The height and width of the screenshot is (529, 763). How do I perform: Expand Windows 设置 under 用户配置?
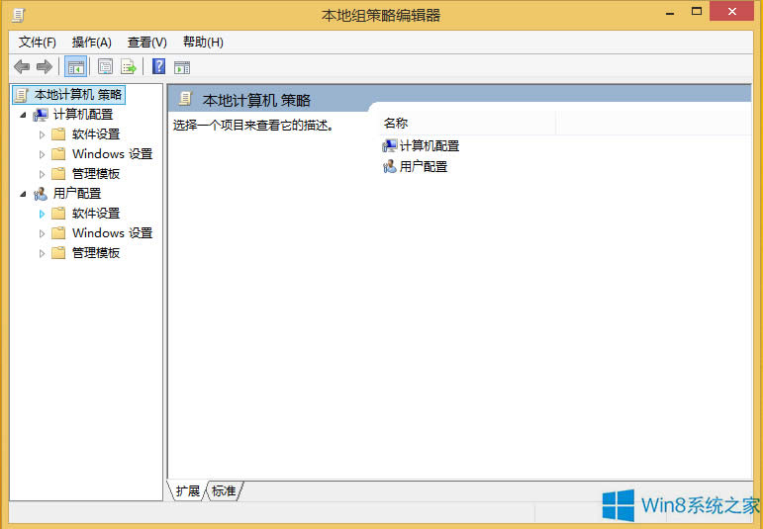(42, 233)
